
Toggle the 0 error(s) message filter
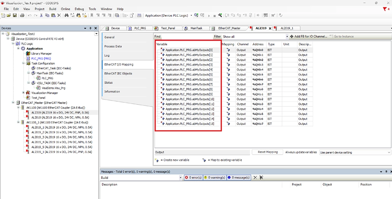coord(193,177)
